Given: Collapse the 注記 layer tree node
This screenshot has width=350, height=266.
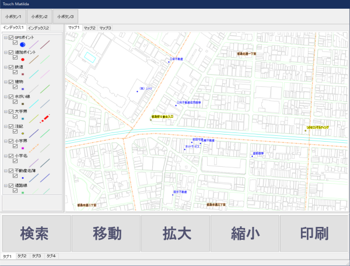Looking at the screenshot, I should point(5,127).
